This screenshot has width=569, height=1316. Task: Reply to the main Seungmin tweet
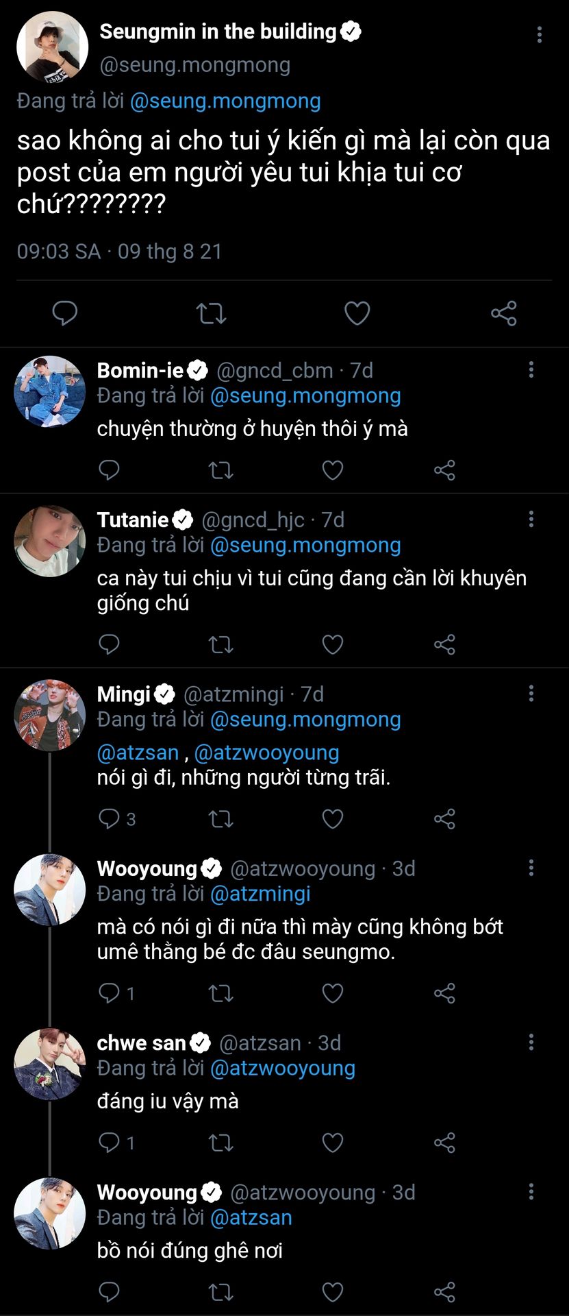65,313
